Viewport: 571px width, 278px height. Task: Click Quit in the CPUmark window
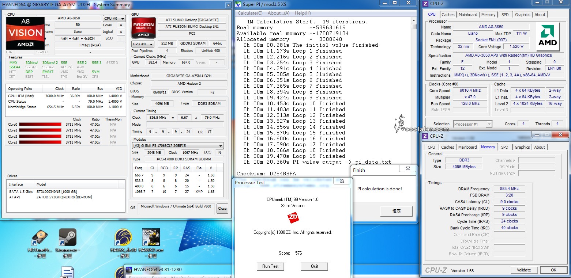click(x=314, y=266)
